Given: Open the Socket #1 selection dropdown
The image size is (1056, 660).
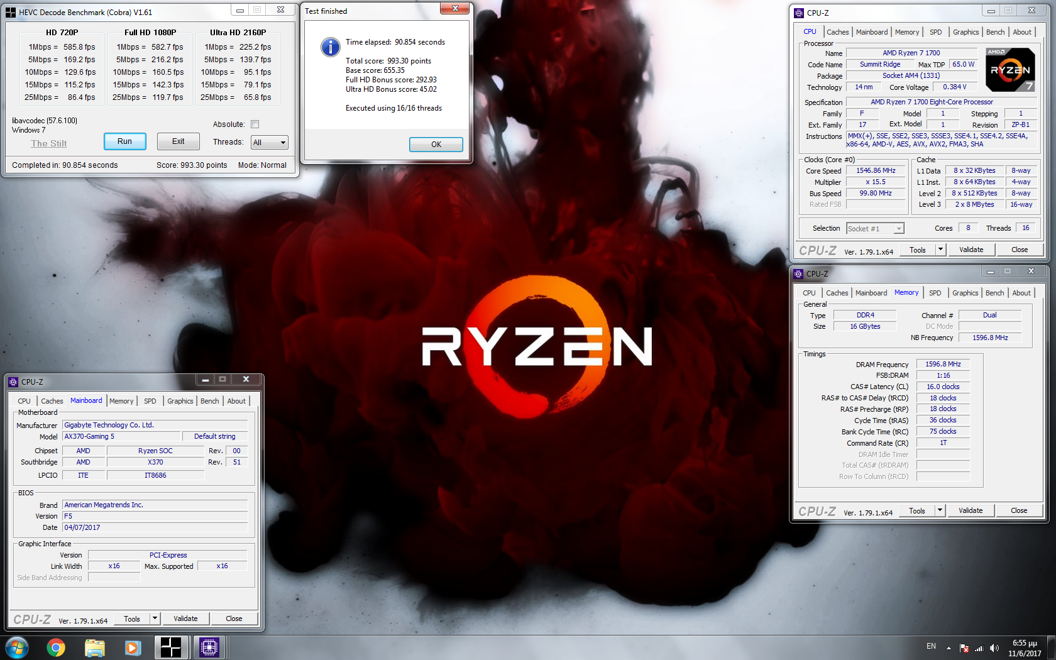Looking at the screenshot, I should pos(875,229).
